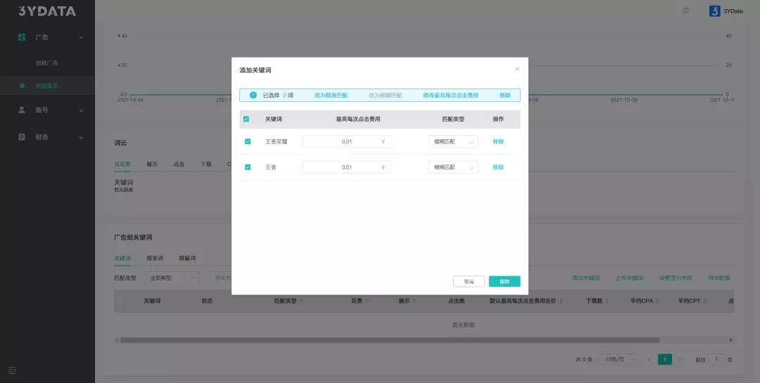This screenshot has height=383, width=760.
Task: Click the 3YDATA logo in sidebar
Action: point(47,11)
